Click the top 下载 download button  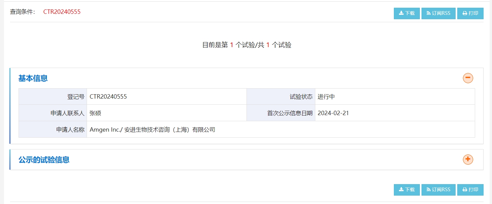(407, 13)
